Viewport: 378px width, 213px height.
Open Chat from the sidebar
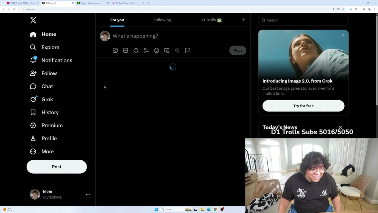coord(41,86)
